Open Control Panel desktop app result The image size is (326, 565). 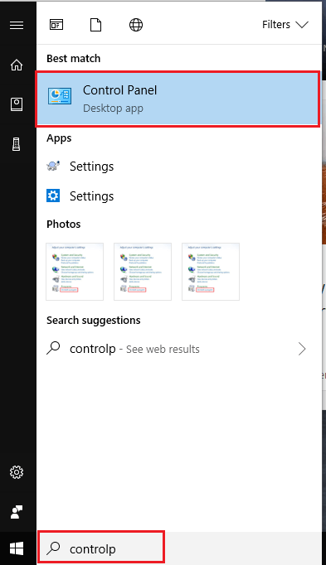[178, 99]
